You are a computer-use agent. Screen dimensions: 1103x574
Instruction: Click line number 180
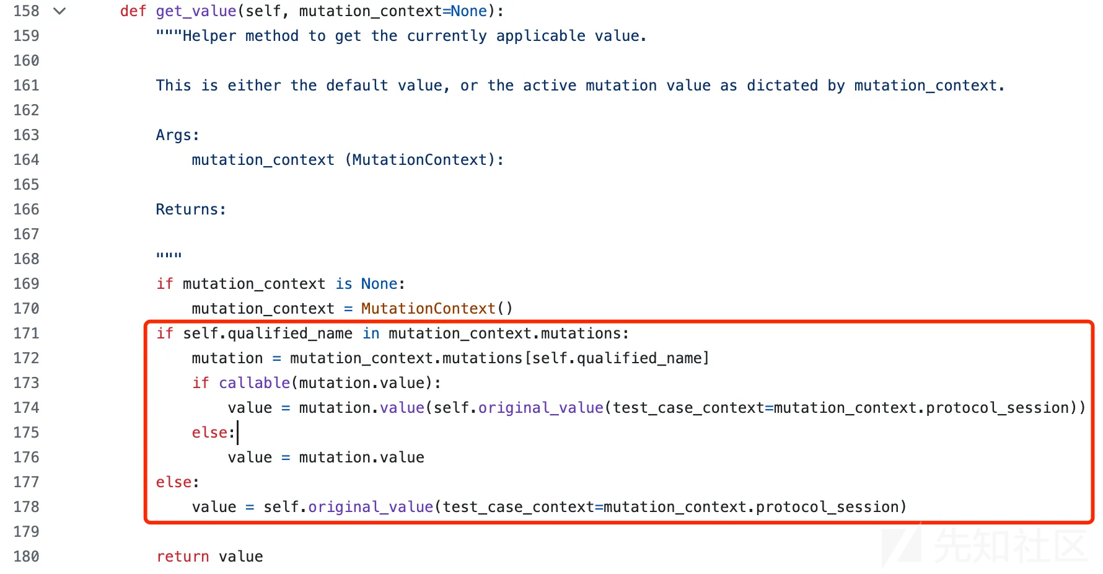point(26,557)
